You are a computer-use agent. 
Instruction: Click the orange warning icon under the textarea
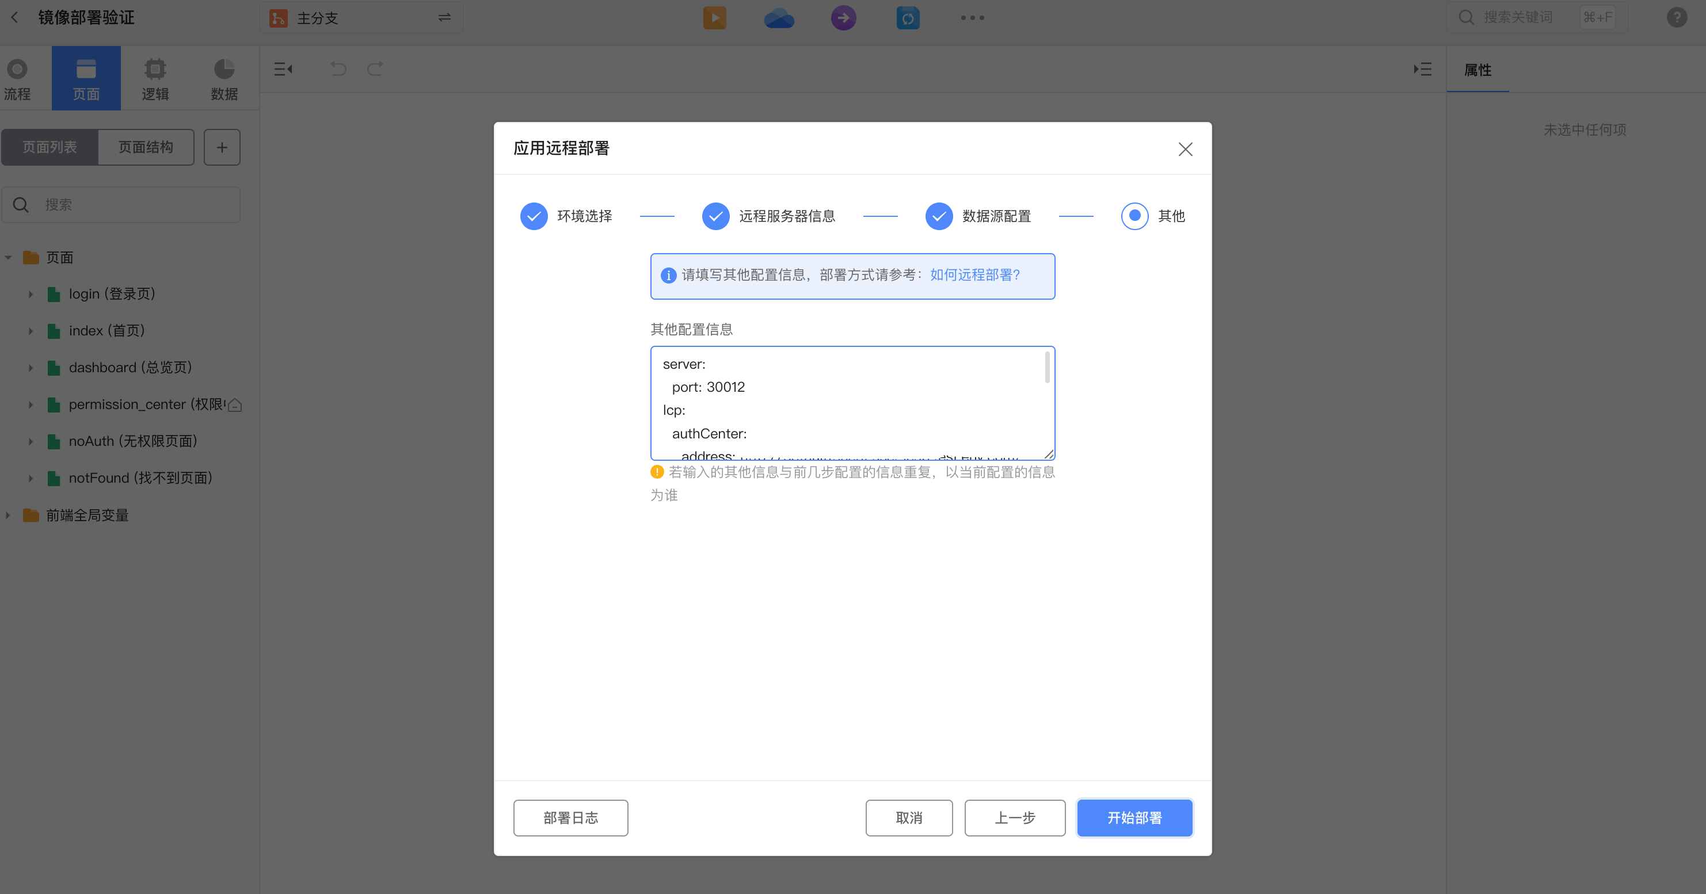(657, 472)
